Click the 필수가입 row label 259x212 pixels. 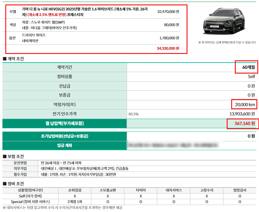20,174
